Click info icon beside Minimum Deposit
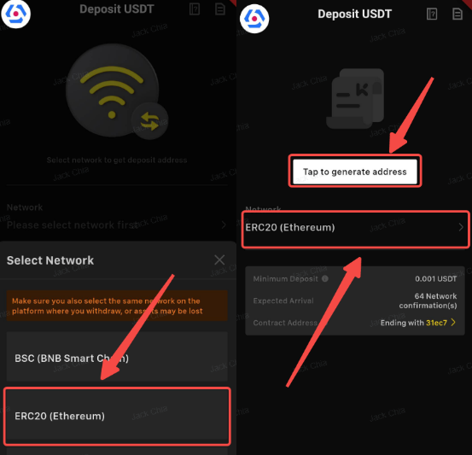Image resolution: width=472 pixels, height=455 pixels. pyautogui.click(x=325, y=278)
